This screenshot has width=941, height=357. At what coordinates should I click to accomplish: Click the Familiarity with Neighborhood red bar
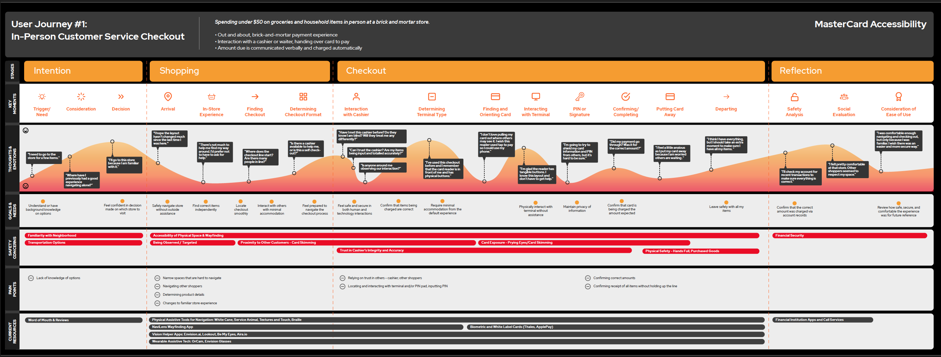84,236
